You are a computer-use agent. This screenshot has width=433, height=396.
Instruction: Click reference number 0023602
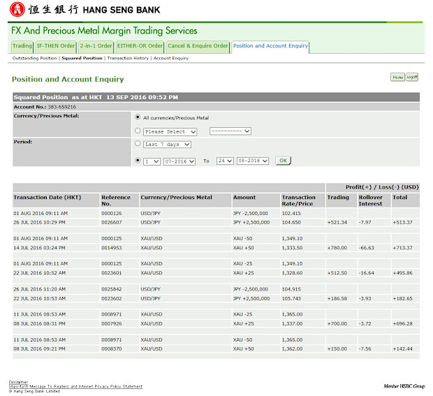pyautogui.click(x=112, y=299)
